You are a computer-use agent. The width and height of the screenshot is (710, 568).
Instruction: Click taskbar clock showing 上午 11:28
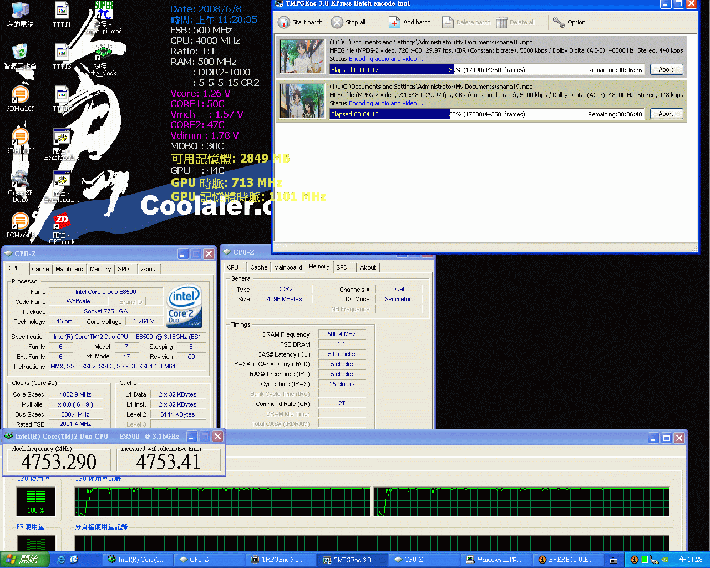688,560
